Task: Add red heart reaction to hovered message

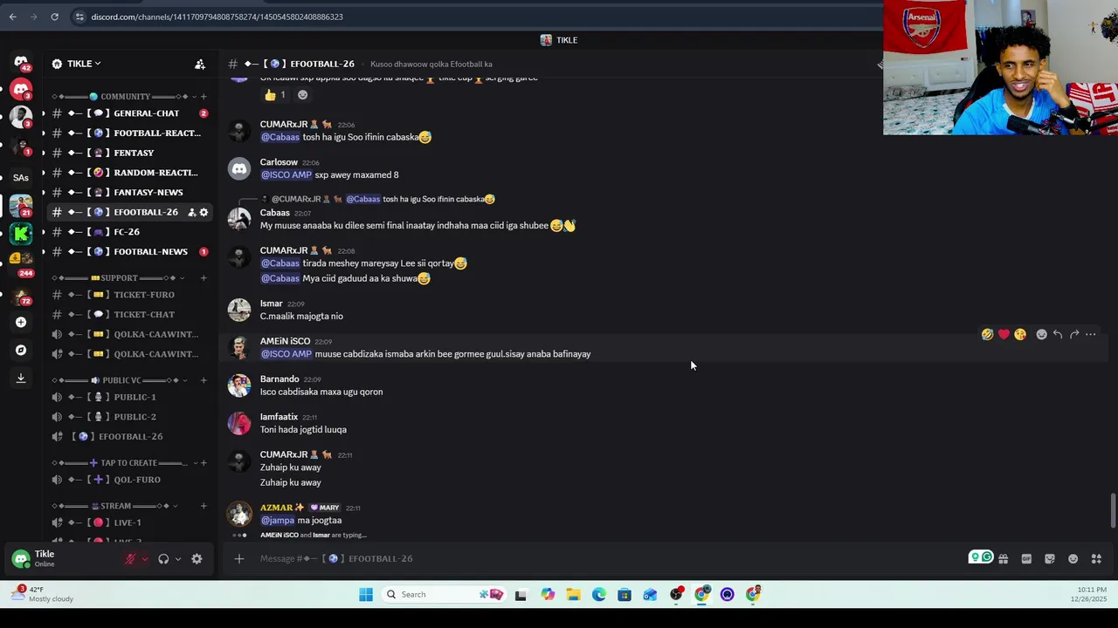Action: 1004,334
